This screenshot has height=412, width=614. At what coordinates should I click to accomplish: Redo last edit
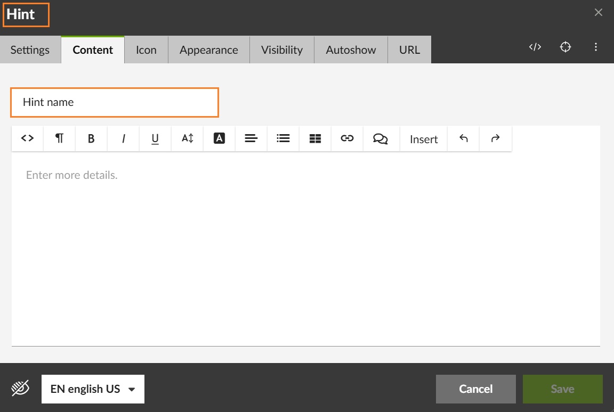point(495,138)
